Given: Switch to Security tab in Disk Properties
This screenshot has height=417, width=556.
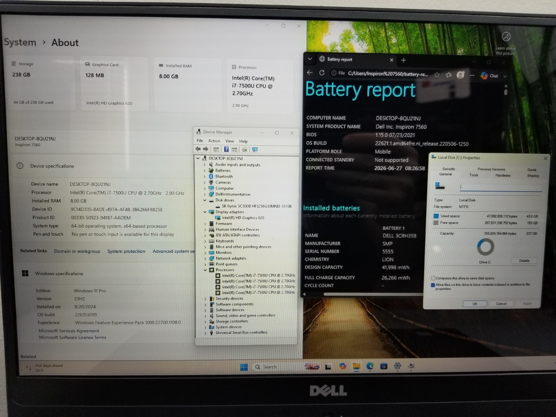Looking at the screenshot, I should point(449,169).
